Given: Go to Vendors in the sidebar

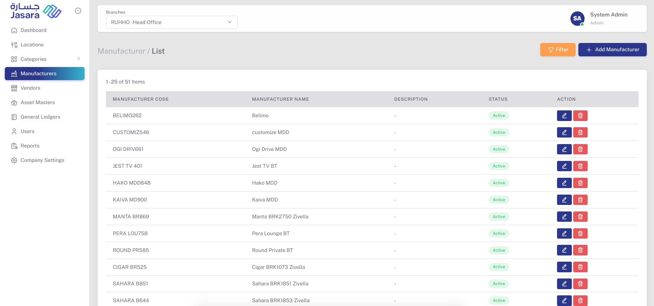Looking at the screenshot, I should tap(30, 88).
